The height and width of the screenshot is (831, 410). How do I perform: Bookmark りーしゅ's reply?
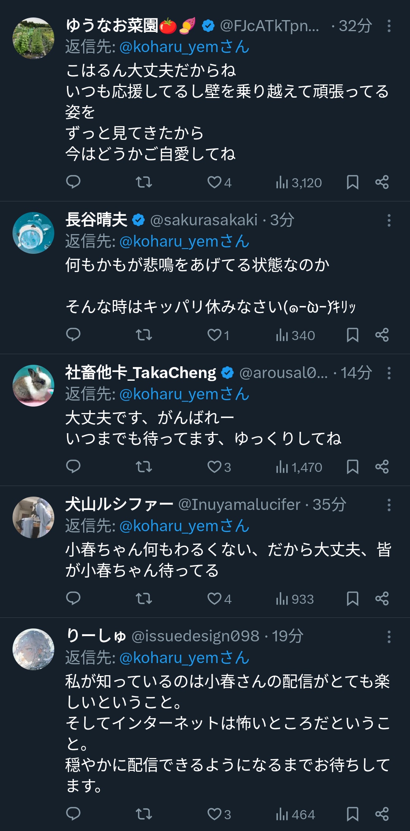[353, 814]
